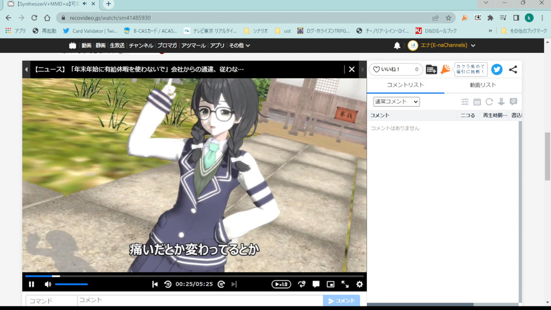Enter fullscreen mode
Viewport: 551px width, 310px height.
coord(345,284)
